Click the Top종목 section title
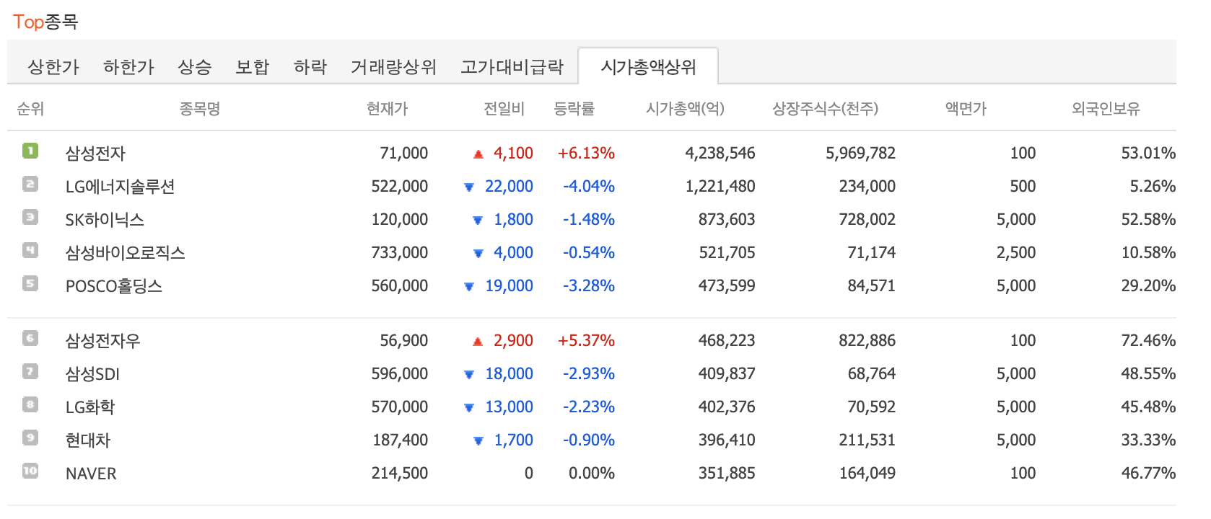 (45, 22)
